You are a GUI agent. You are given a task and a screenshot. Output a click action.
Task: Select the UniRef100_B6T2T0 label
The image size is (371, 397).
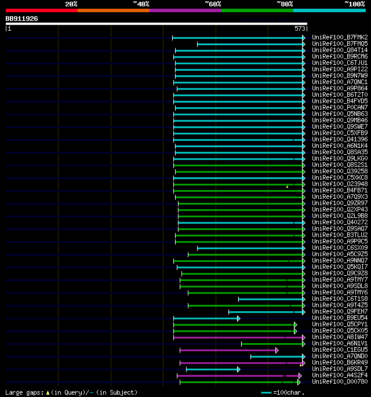(x=340, y=94)
